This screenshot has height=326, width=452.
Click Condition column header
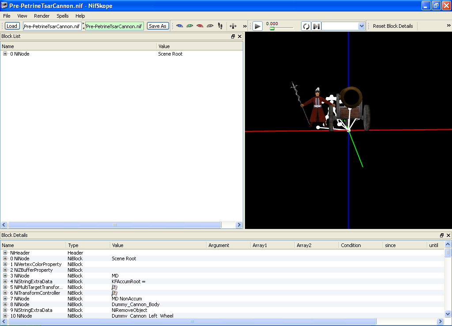pyautogui.click(x=361, y=245)
